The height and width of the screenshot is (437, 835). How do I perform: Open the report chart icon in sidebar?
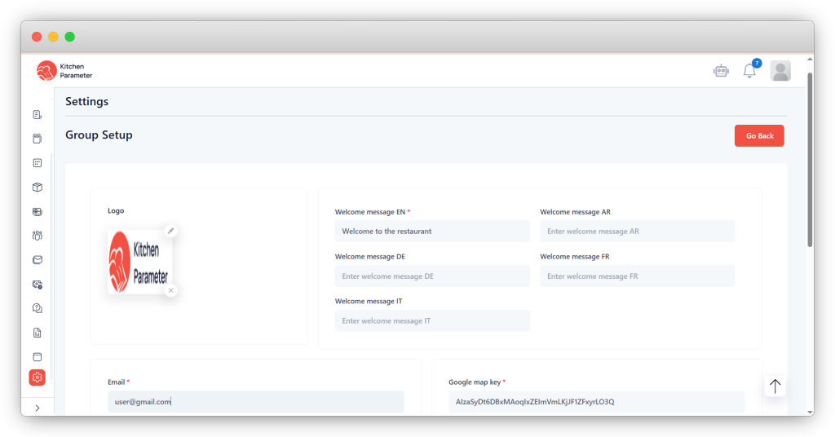[x=37, y=333]
